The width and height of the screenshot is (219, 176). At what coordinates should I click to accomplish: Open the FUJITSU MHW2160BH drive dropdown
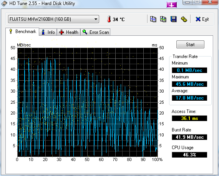click(53, 19)
